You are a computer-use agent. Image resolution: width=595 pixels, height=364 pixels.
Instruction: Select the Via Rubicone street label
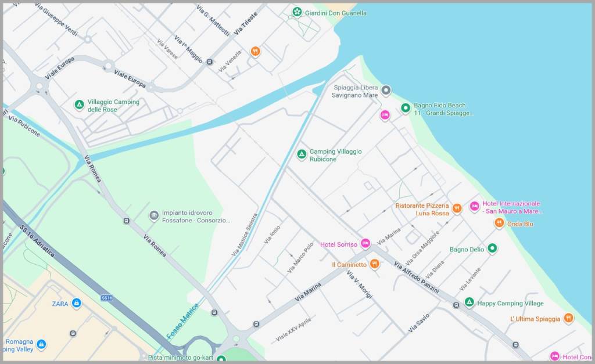[x=24, y=126]
